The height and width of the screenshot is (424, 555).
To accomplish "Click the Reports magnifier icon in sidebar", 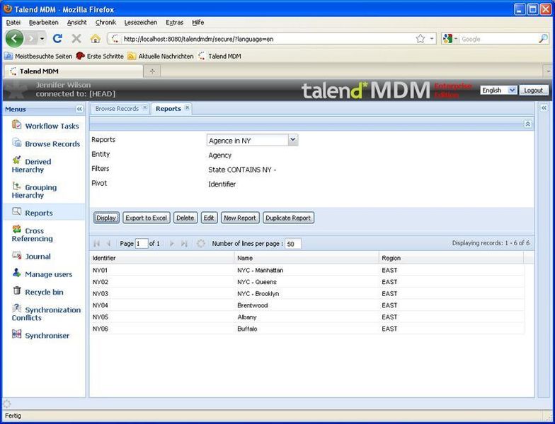I will (x=17, y=212).
